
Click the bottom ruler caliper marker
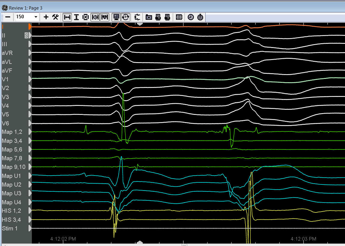point(140,242)
